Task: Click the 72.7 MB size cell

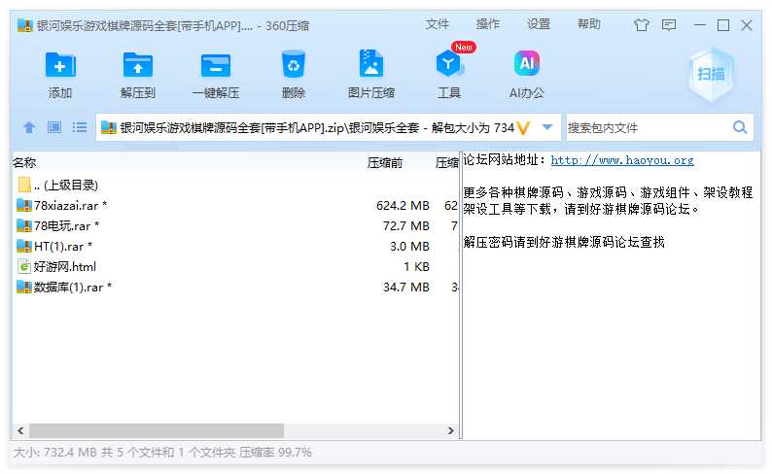Action: (406, 225)
